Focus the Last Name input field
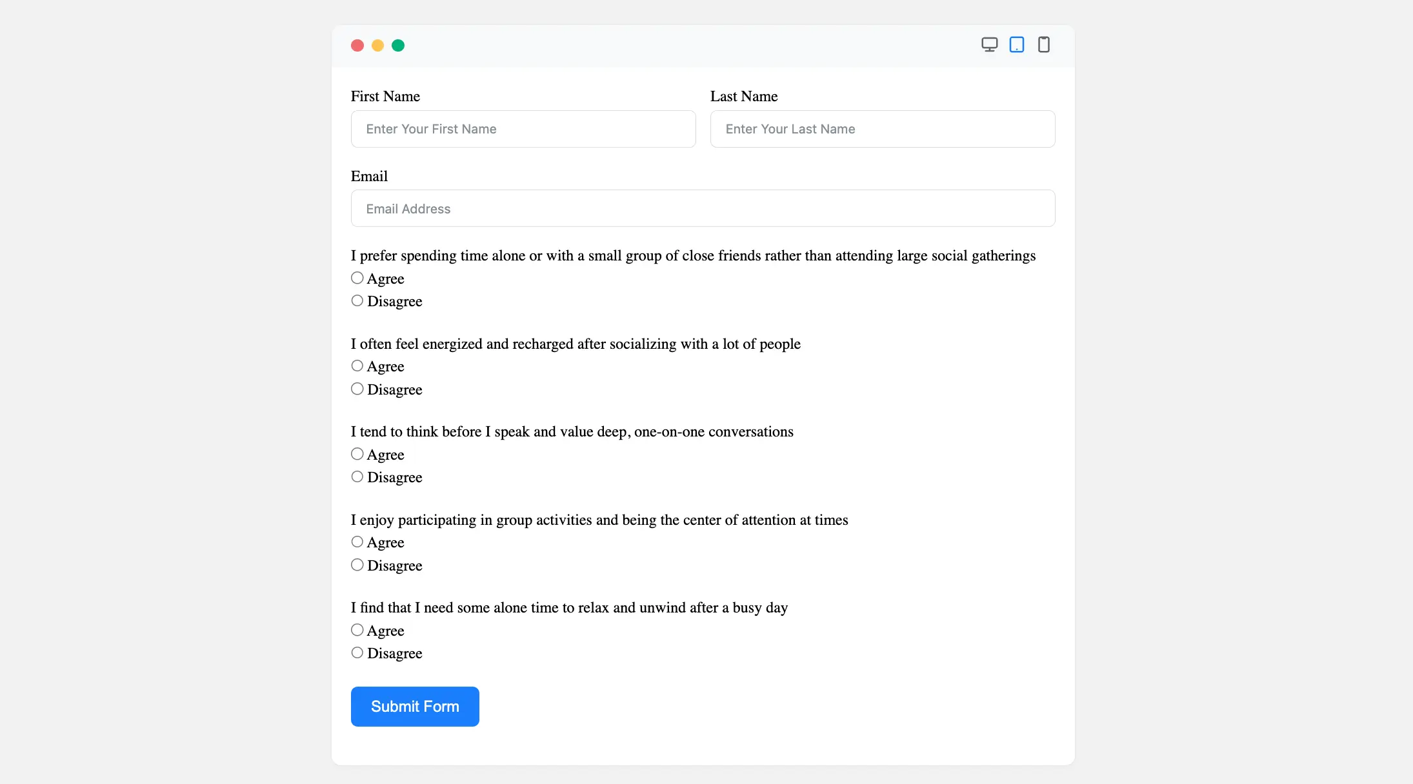Screen dimensions: 1413x784 point(883,129)
